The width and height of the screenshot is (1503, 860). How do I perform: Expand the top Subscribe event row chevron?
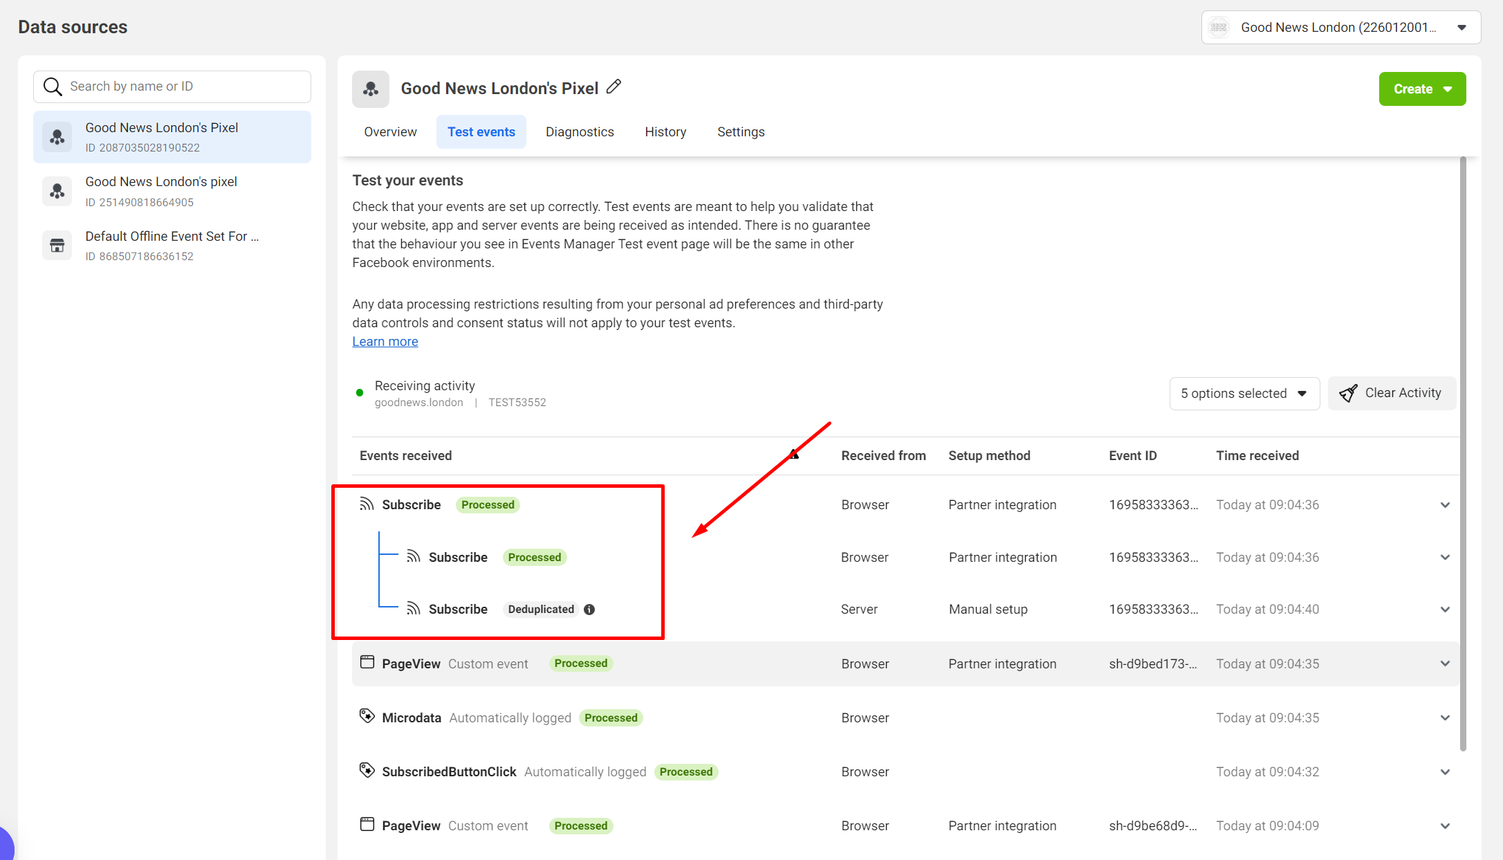1445,505
